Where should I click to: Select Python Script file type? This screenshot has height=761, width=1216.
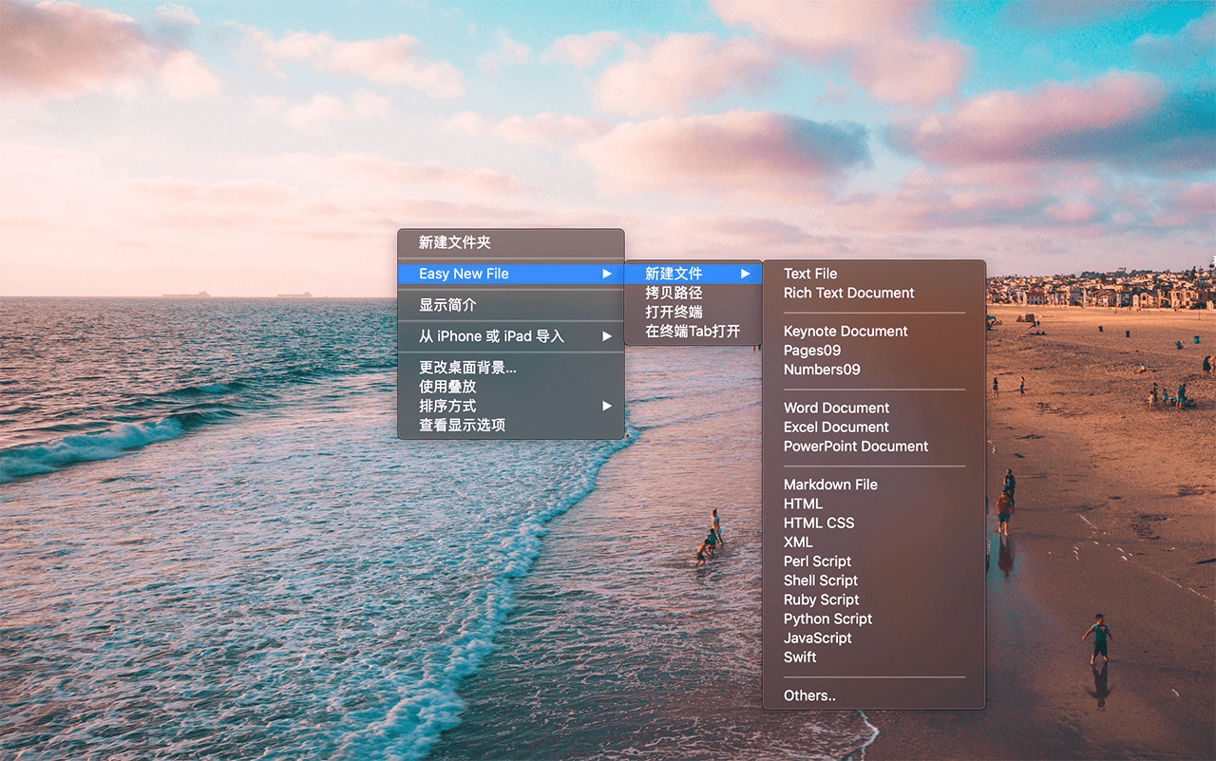coord(827,618)
